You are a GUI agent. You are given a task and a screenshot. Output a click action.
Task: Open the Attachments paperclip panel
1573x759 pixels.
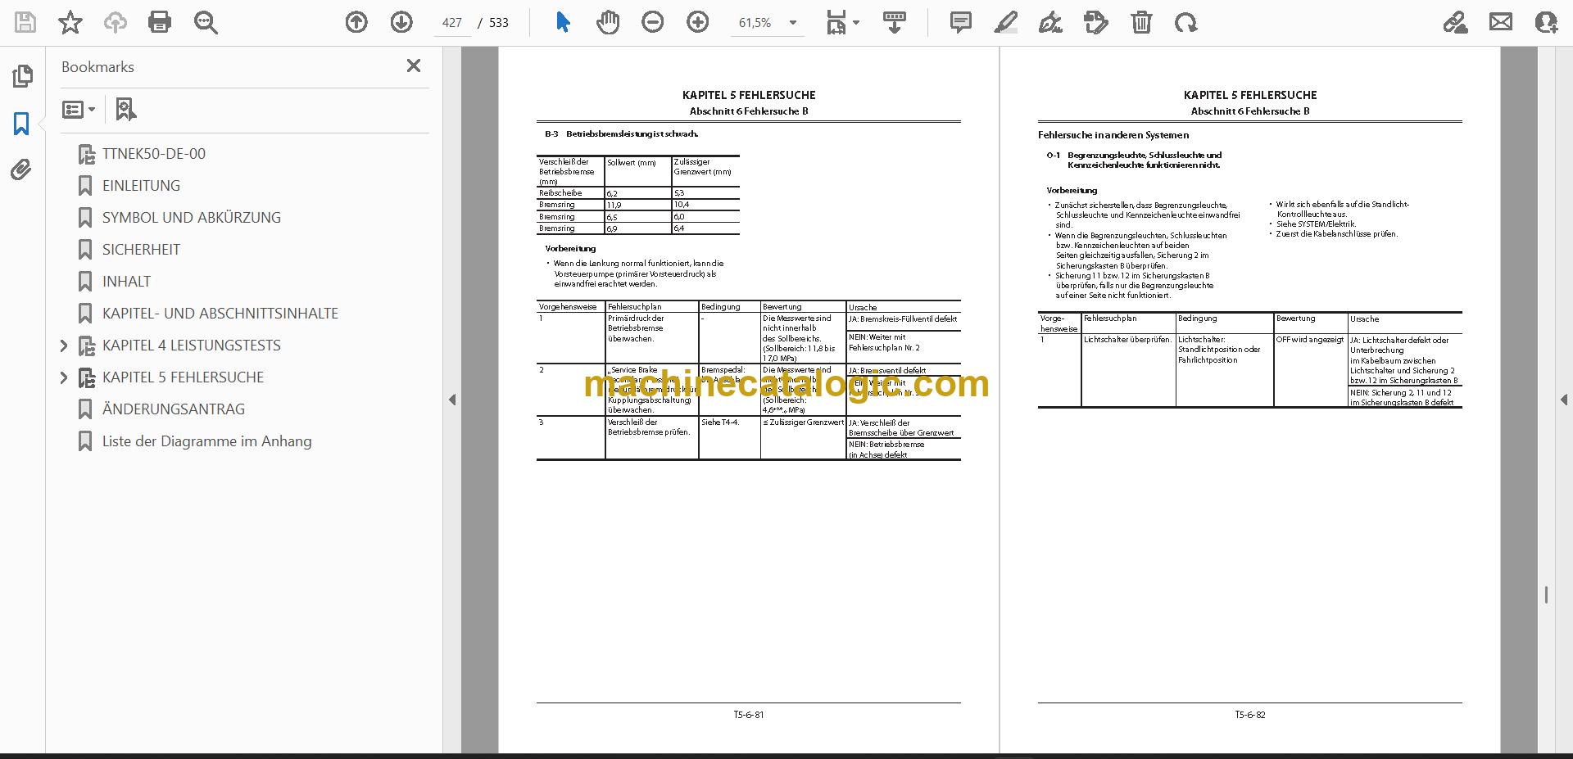tap(21, 170)
